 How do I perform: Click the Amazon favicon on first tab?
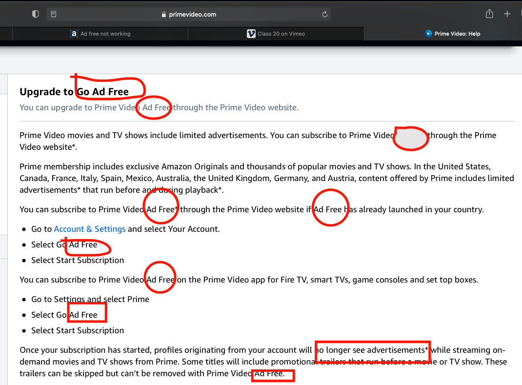(74, 34)
